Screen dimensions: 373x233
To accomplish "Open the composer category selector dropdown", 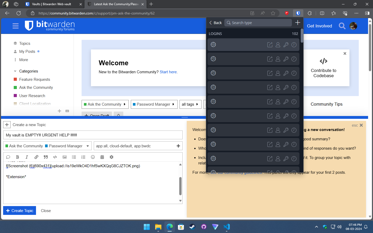I will pyautogui.click(x=47, y=146).
